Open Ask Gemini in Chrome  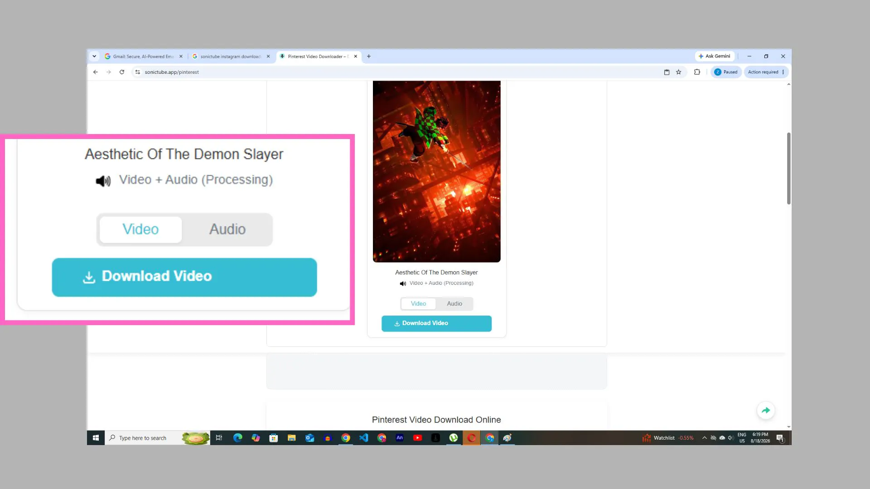click(x=715, y=56)
